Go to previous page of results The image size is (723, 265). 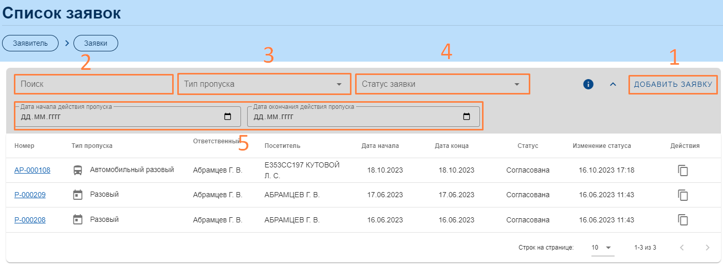[x=682, y=248]
